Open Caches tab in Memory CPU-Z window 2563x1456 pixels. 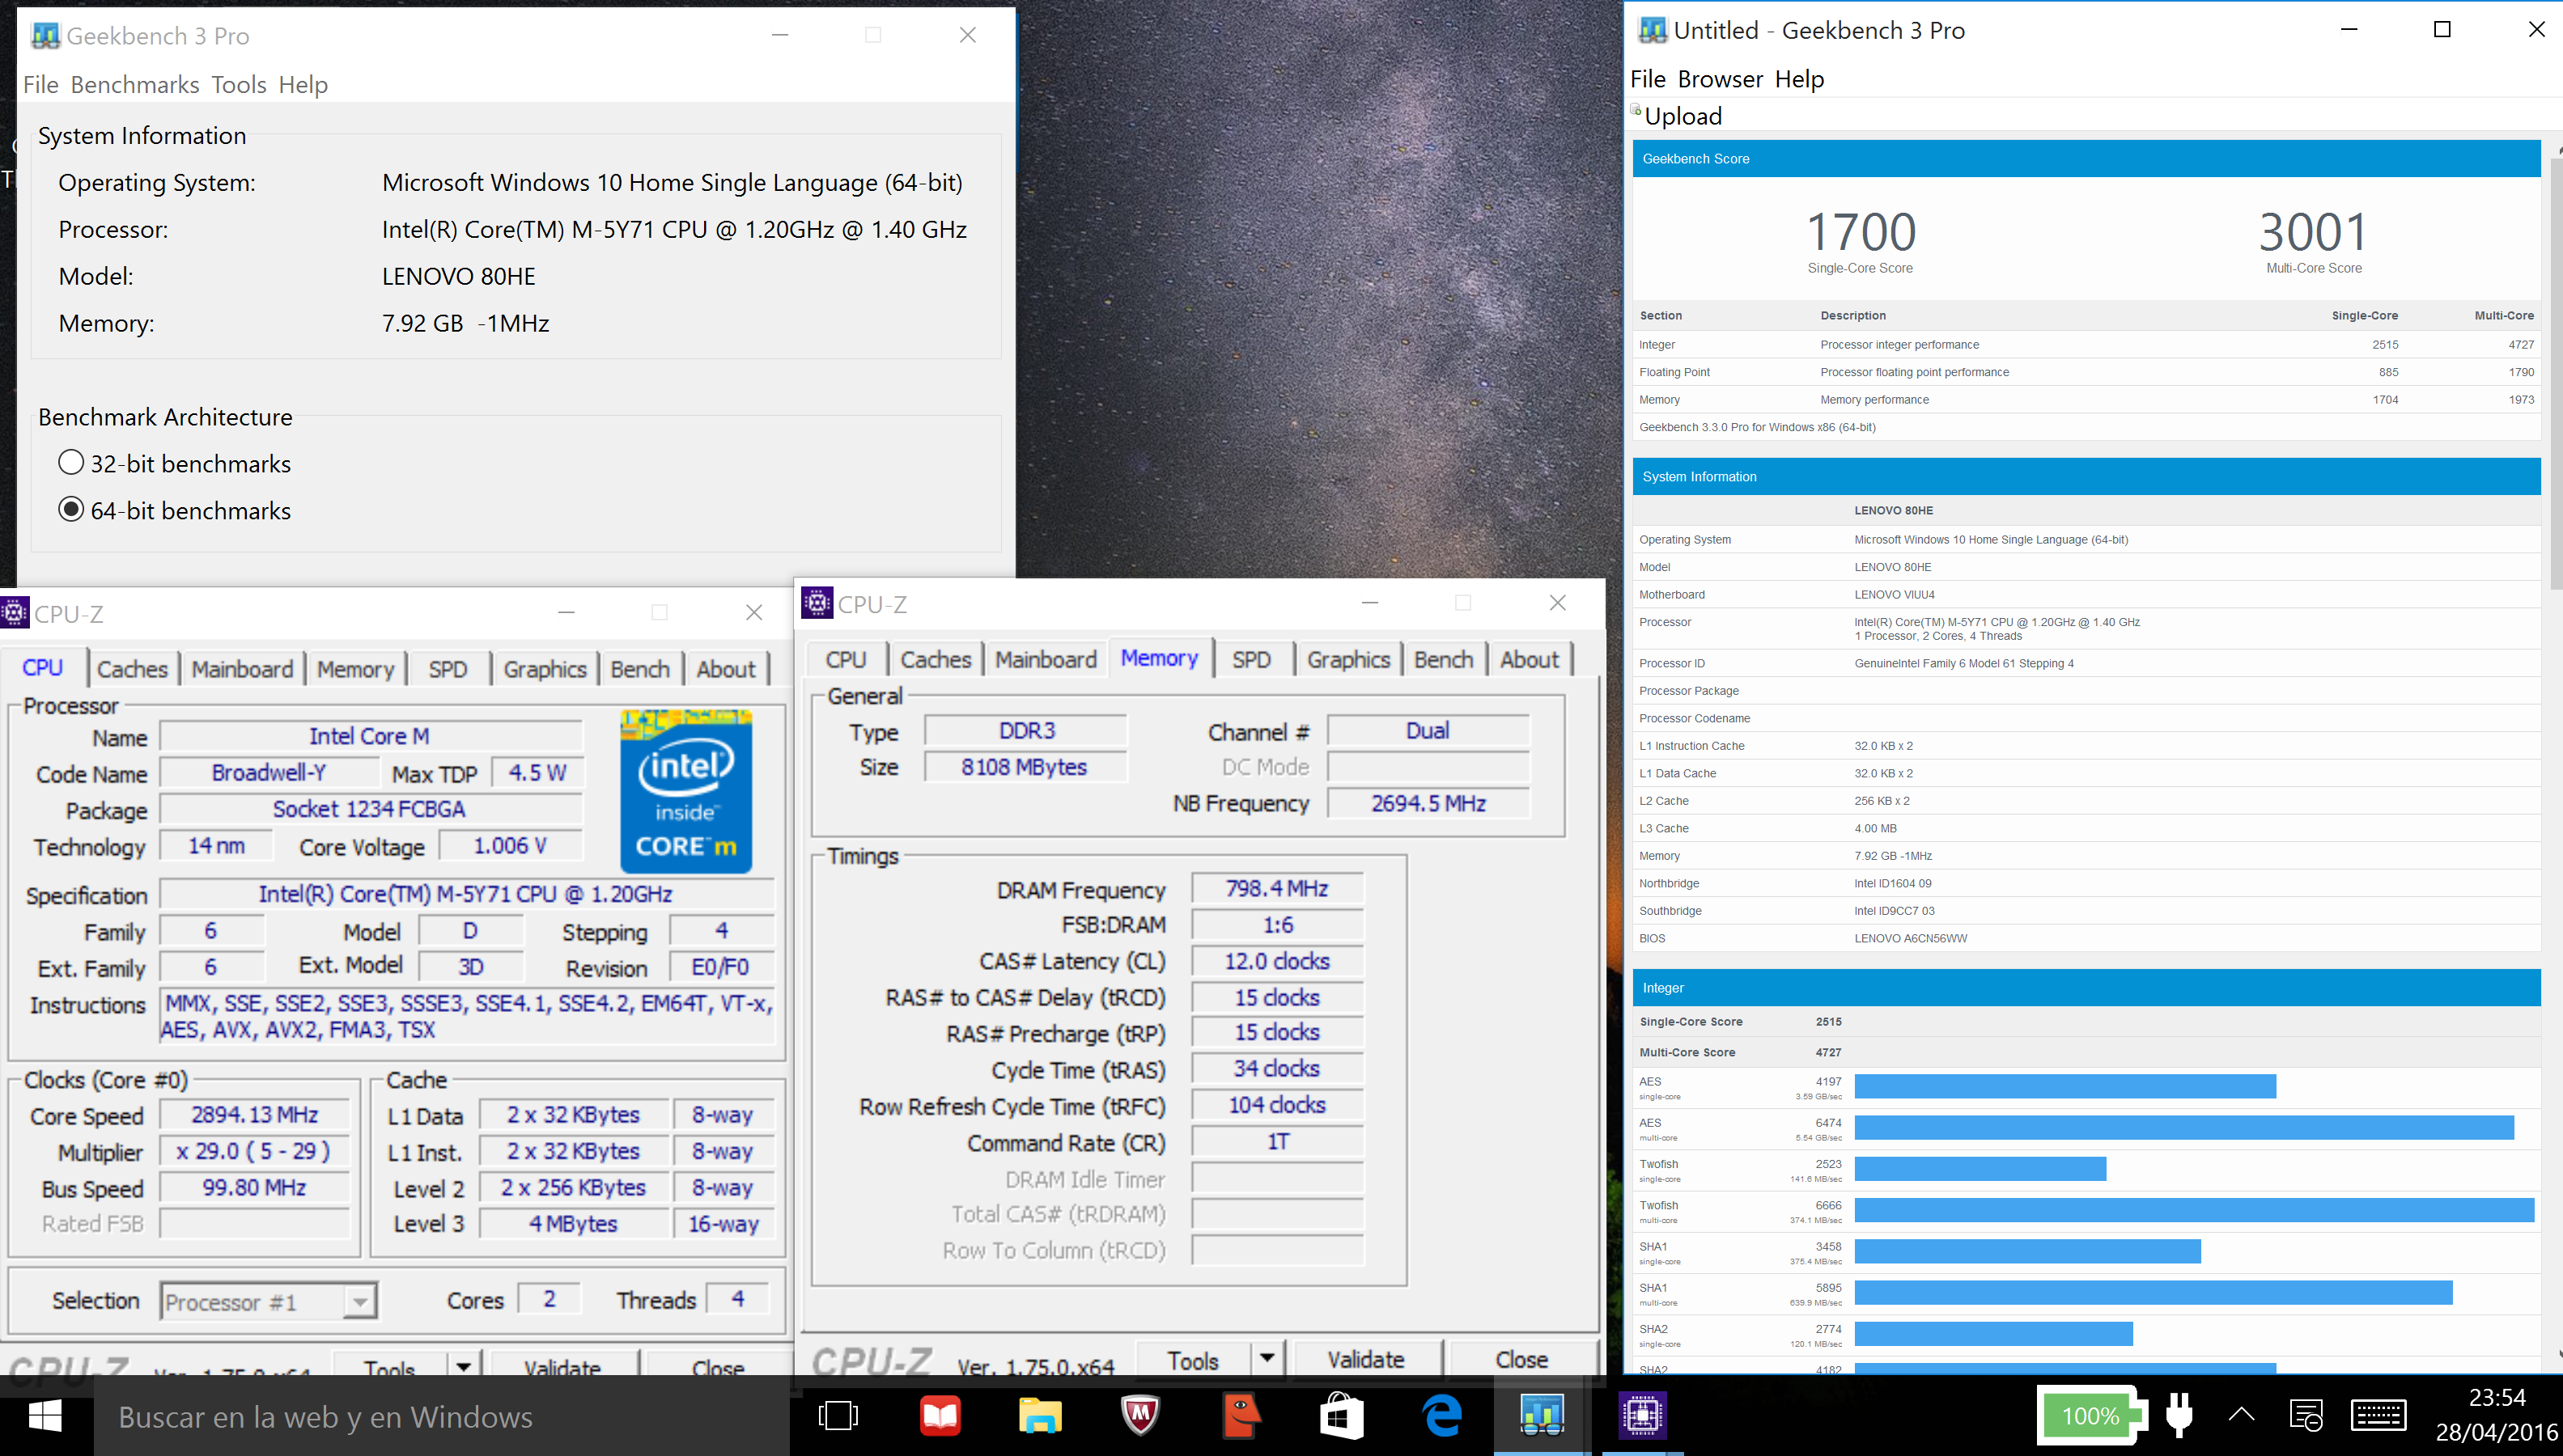pos(936,660)
